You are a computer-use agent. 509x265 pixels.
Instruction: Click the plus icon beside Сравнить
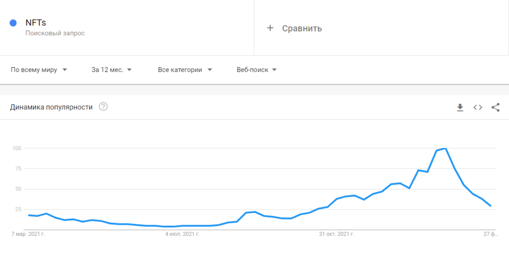(270, 28)
